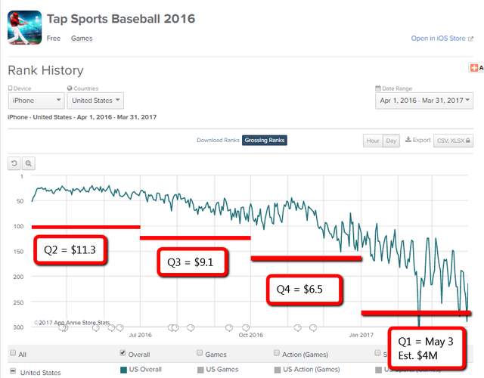
Task: Click the Jan 2017 axis label
Action: [361, 335]
